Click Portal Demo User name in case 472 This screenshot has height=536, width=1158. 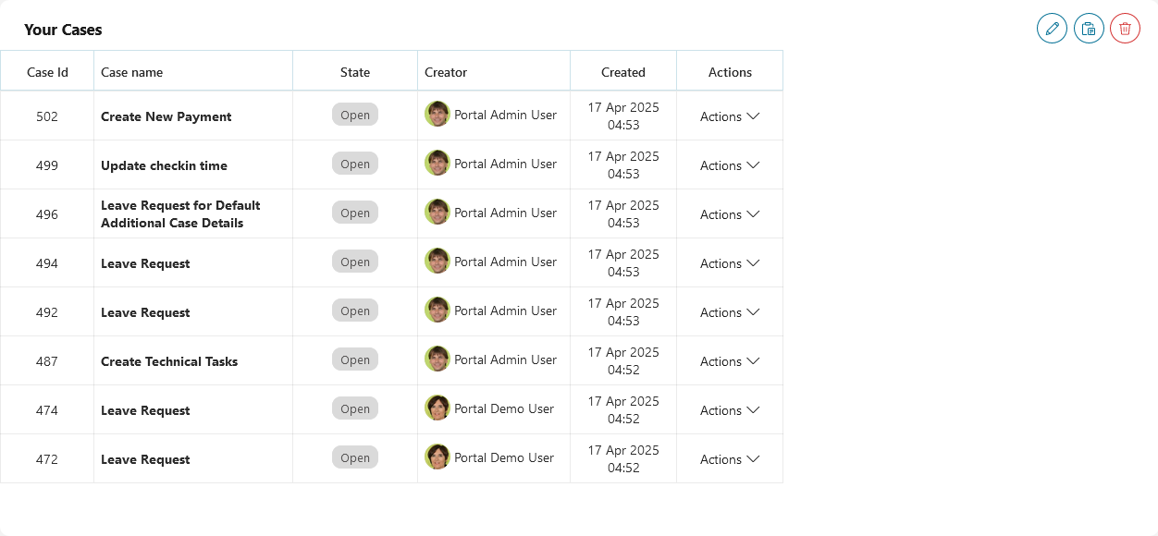point(504,457)
